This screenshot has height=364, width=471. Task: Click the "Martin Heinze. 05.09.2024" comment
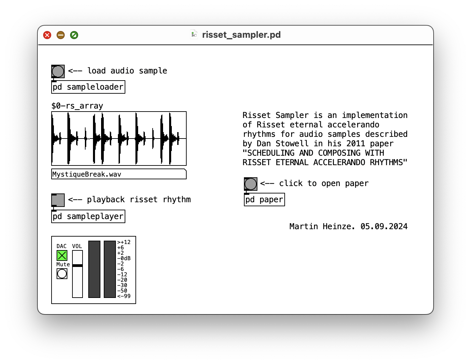348,226
